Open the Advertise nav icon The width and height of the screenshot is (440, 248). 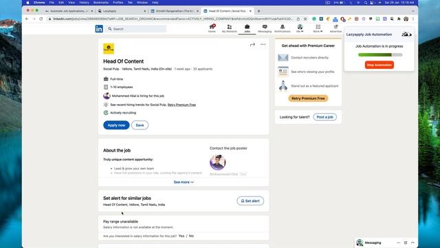tap(335, 28)
